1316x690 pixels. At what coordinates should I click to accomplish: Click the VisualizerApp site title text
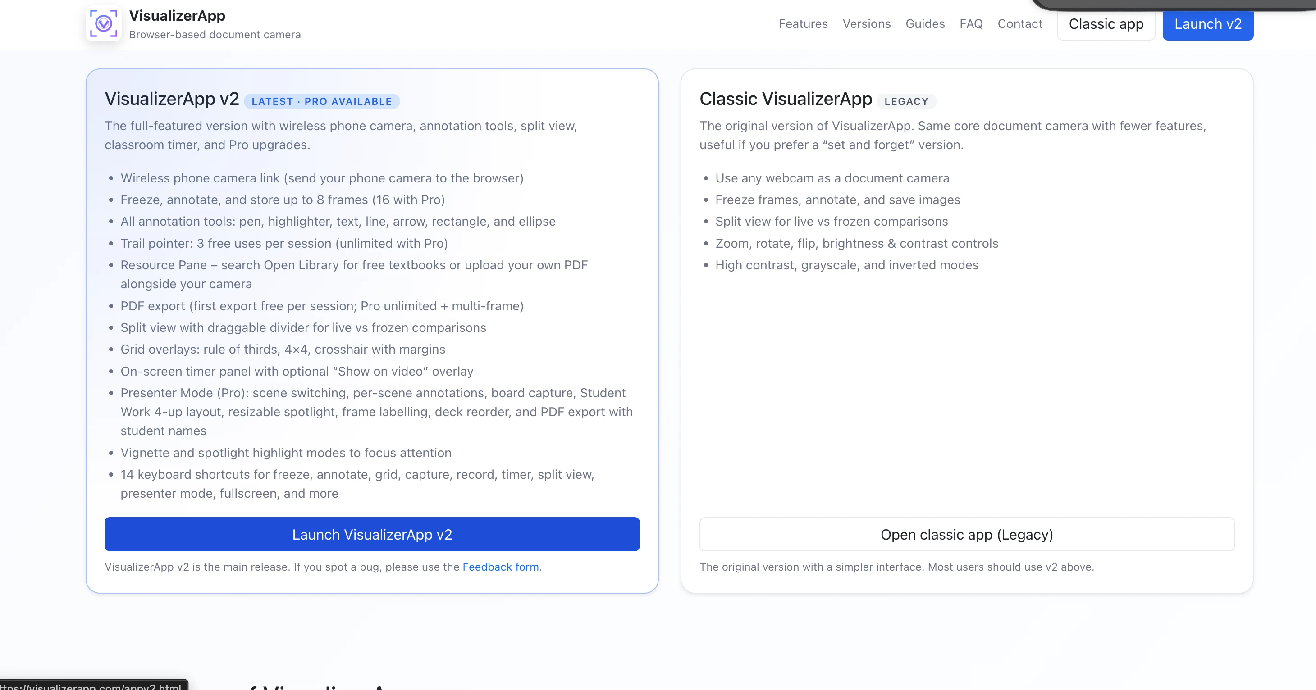(177, 16)
